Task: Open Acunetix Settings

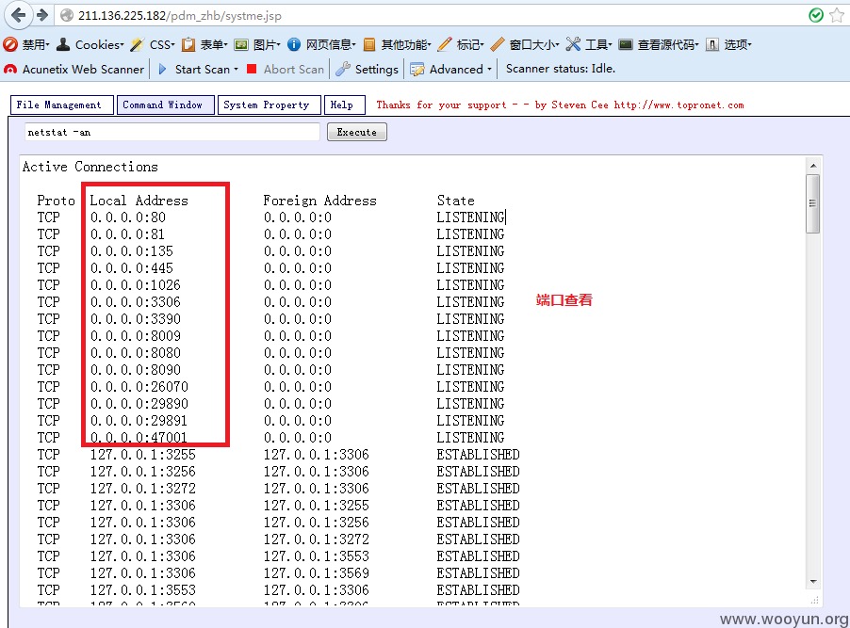Action: [x=367, y=70]
